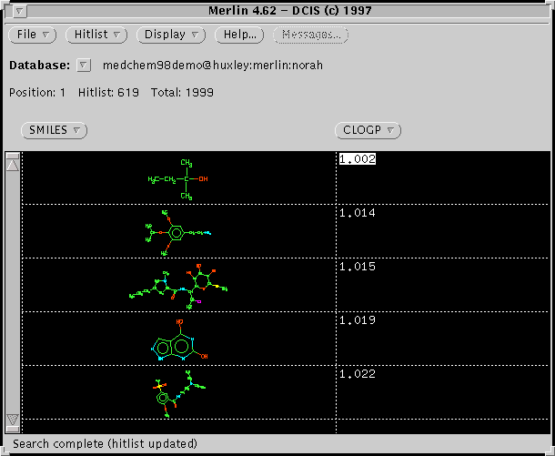This screenshot has height=456, width=555.
Task: Click the CLOGP value 1.015 cell
Action: 357,267
